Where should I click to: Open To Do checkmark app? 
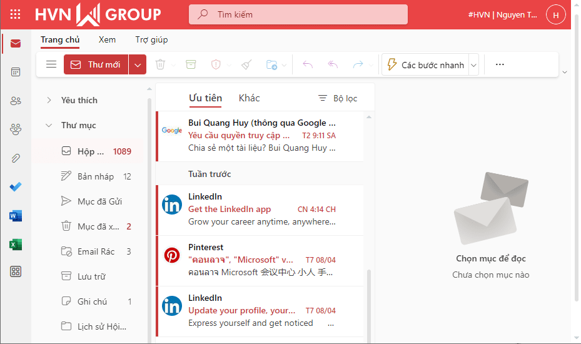(x=16, y=187)
